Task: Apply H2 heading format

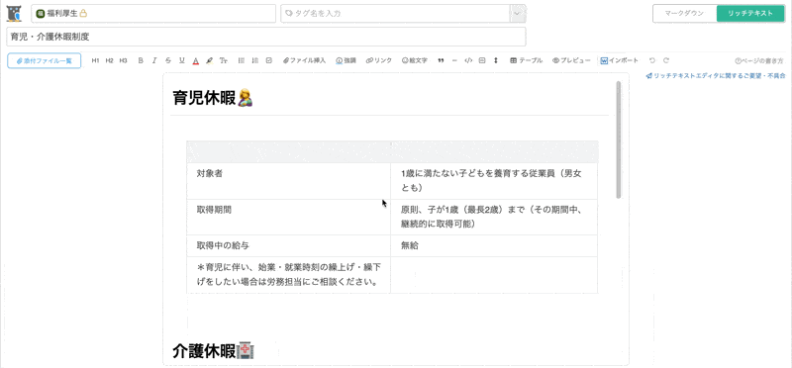Action: (x=109, y=60)
